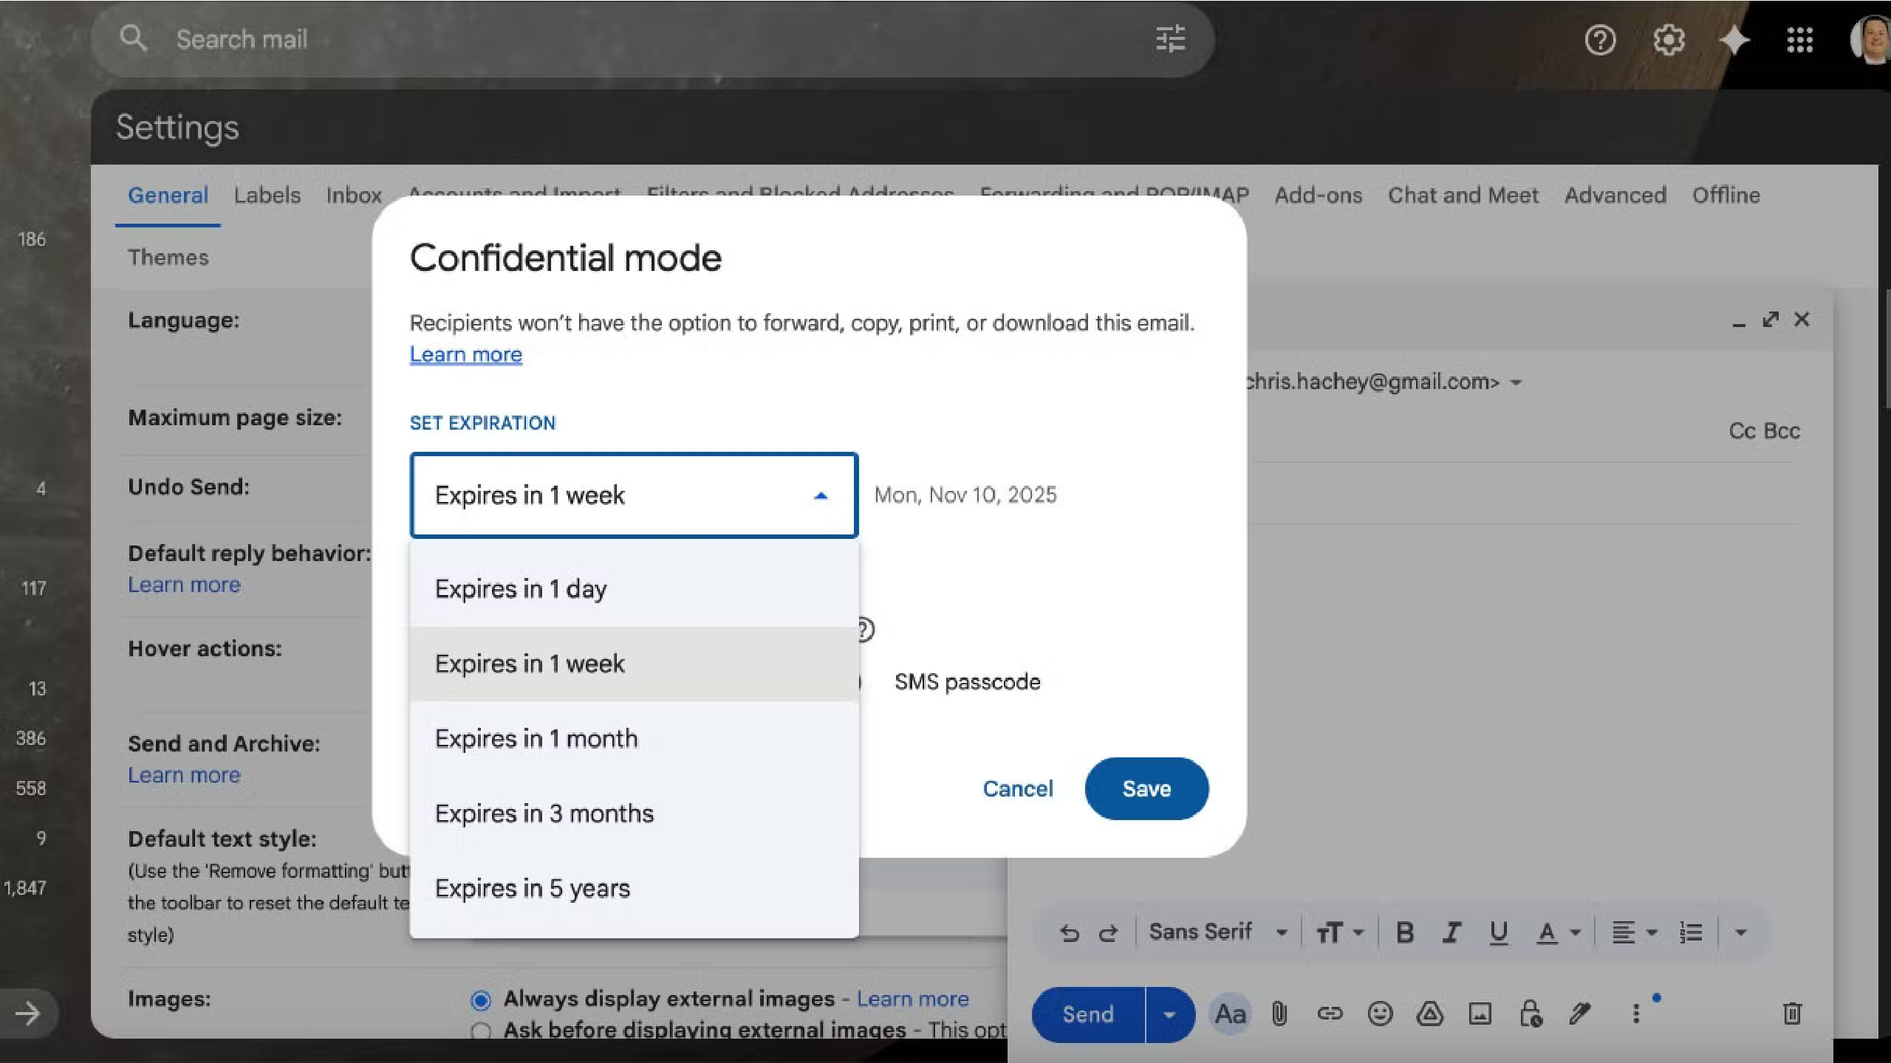Click the insert photo icon
Viewport: 1891px width, 1063px height.
click(1480, 1014)
